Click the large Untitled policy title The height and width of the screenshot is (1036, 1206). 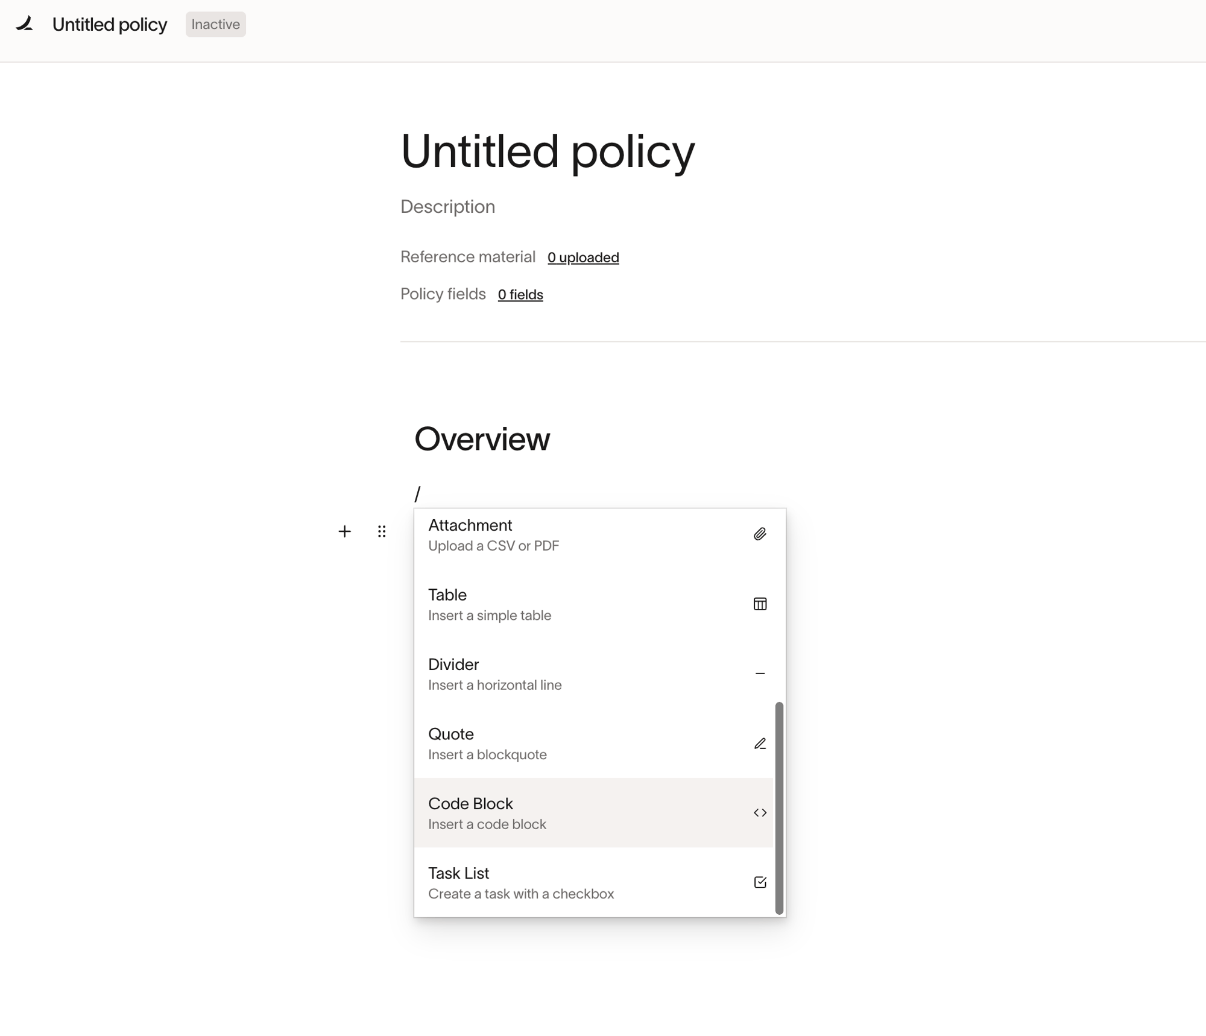548,151
